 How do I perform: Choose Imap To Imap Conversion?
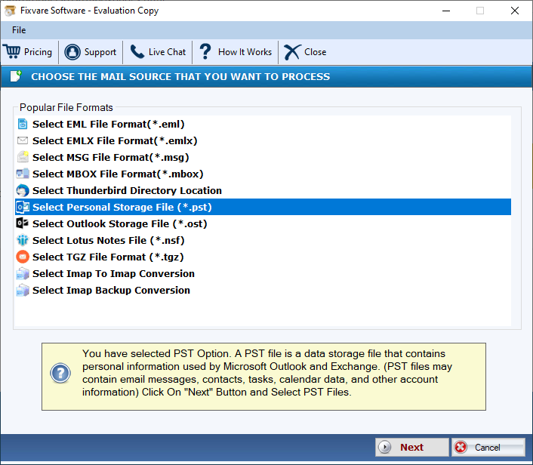(113, 274)
